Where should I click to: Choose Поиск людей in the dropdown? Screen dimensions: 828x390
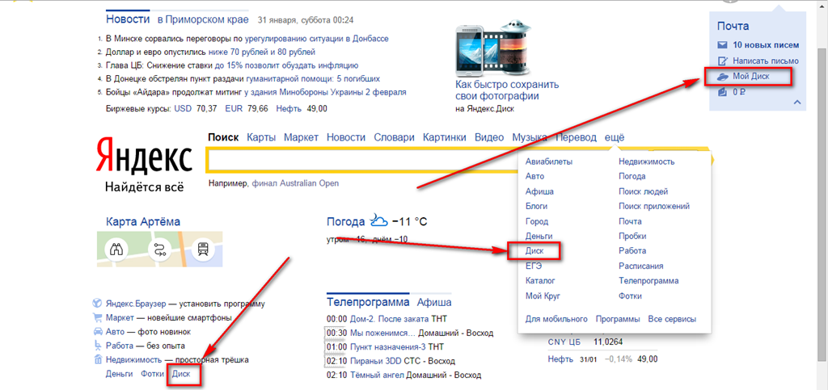click(x=643, y=191)
